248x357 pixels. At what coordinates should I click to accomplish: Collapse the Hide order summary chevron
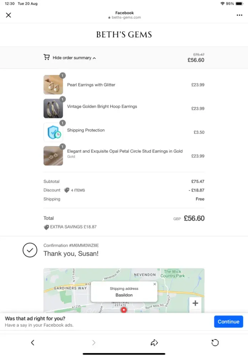(94, 58)
